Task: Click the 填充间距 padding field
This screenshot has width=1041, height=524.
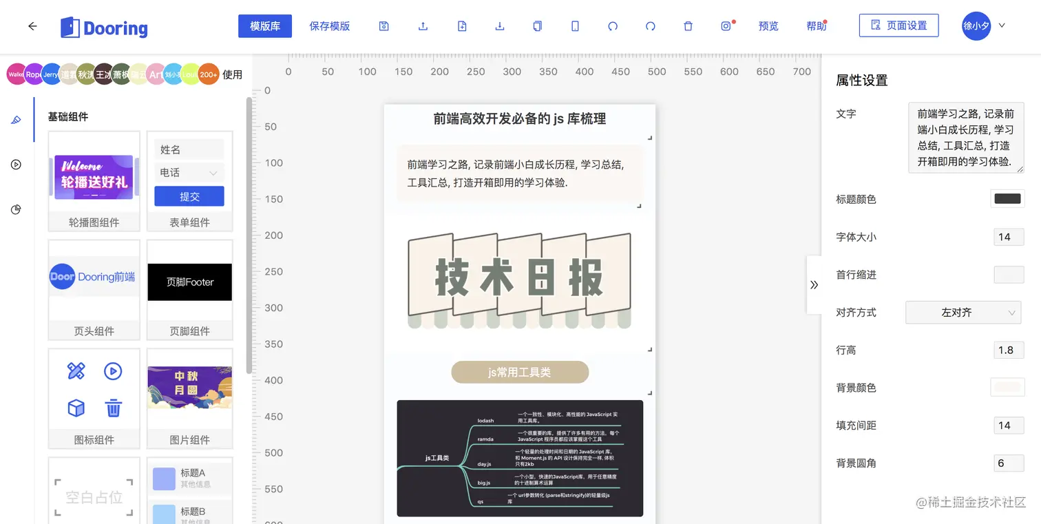Action: click(x=1009, y=426)
